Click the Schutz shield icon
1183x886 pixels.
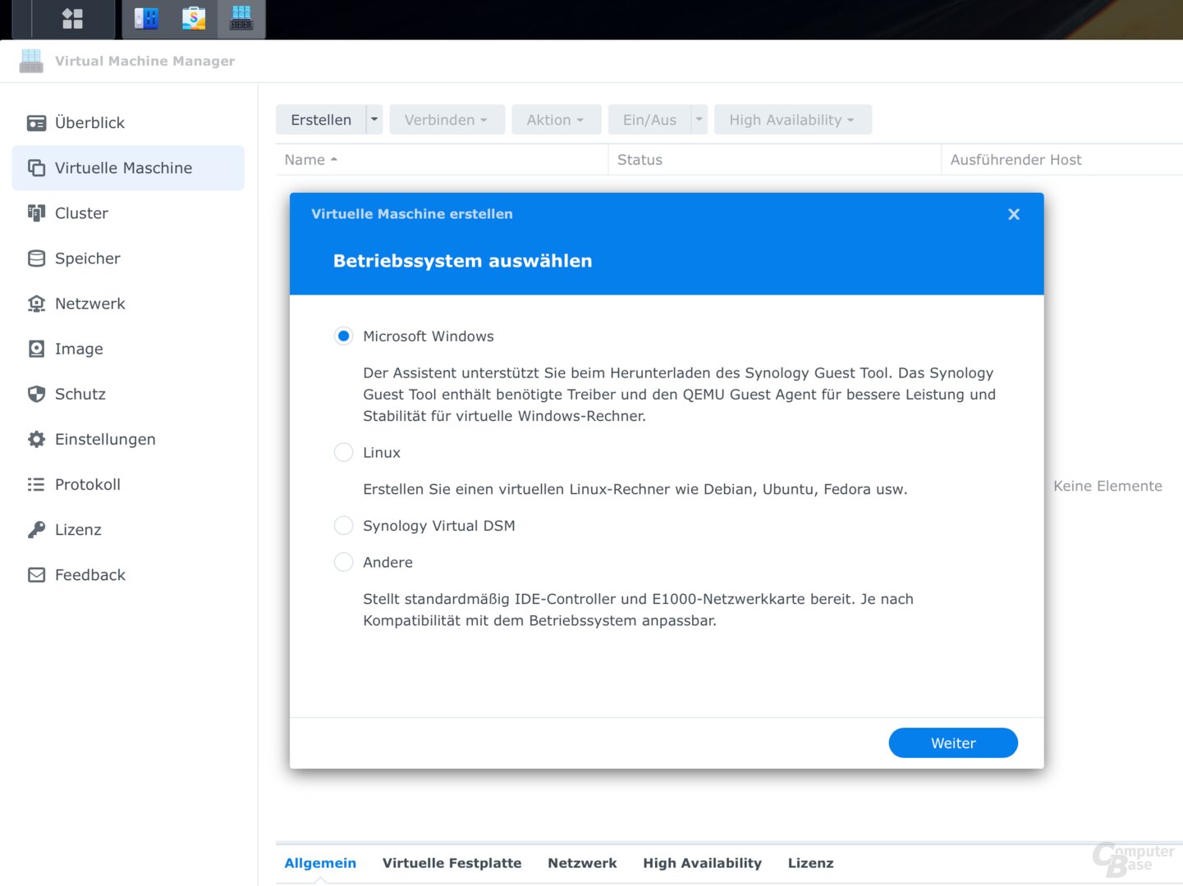click(36, 394)
